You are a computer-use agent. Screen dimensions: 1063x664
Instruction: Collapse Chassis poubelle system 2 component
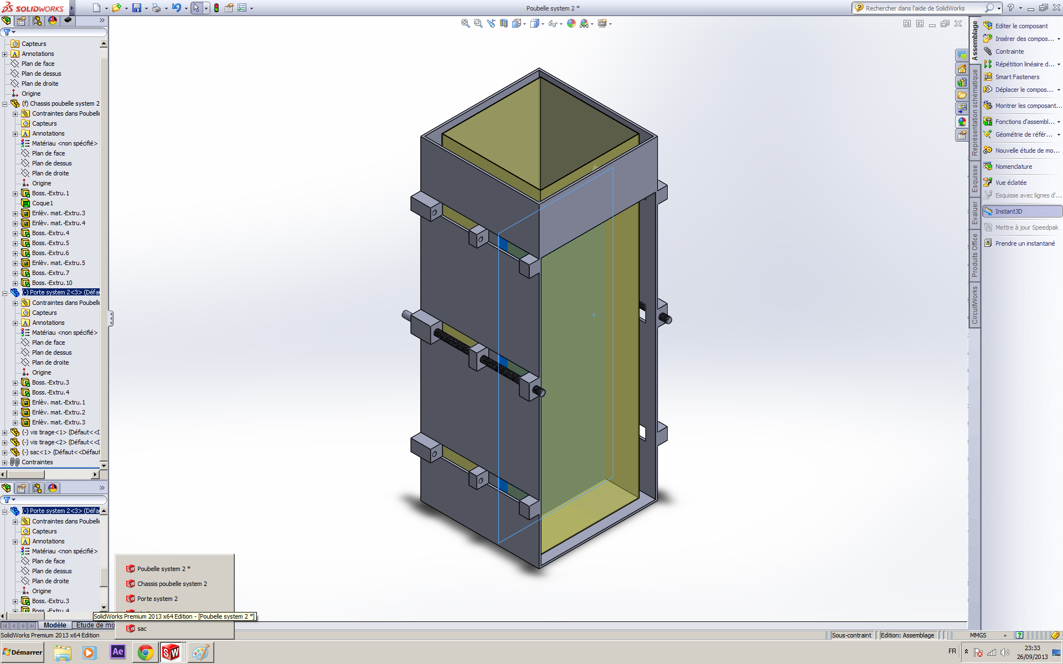pyautogui.click(x=5, y=104)
